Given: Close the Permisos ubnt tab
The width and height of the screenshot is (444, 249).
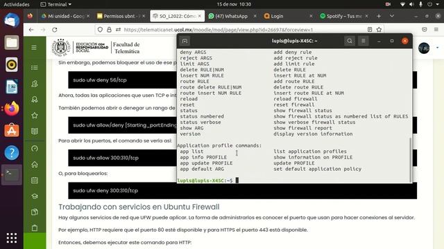Looking at the screenshot, I should pyautogui.click(x=144, y=16).
